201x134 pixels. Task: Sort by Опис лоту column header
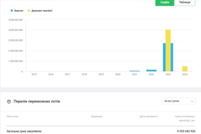click(x=12, y=116)
